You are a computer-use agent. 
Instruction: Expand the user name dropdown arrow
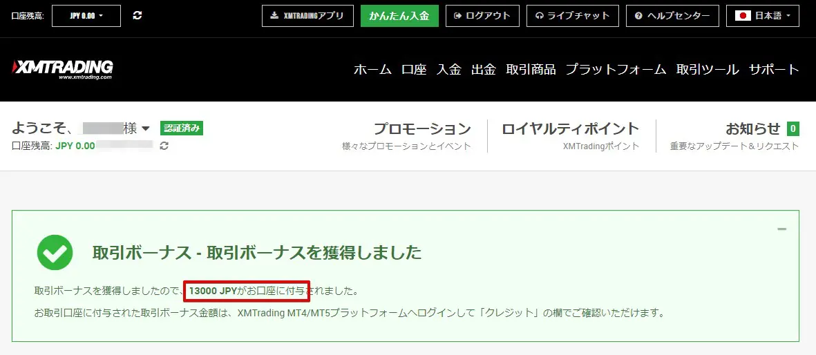pos(146,128)
